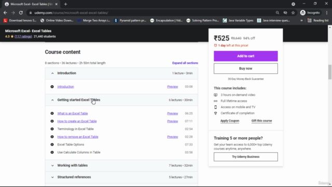This screenshot has width=332, height=187.
Task: Click the play icon beside Introduction lecture
Action: 52,87
